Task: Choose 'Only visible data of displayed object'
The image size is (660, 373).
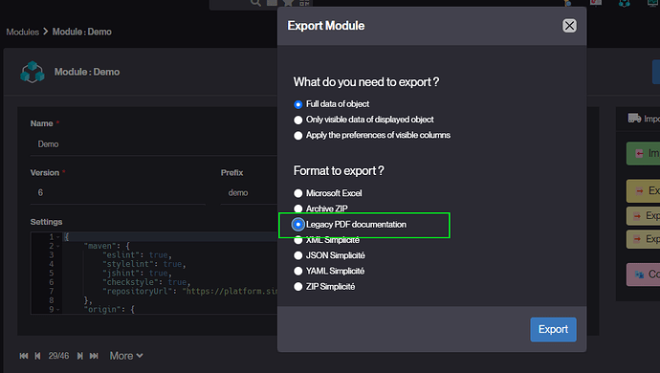Action: click(298, 120)
